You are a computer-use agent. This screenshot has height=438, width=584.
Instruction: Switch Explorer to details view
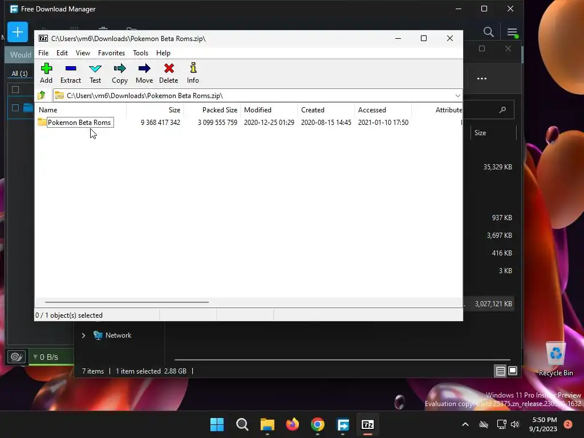500,371
